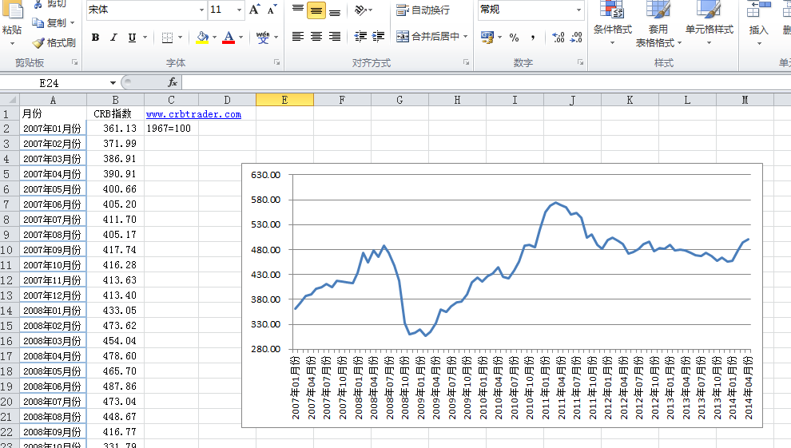Click the insert function fx button
Screen dimensions: 791x448
[172, 82]
